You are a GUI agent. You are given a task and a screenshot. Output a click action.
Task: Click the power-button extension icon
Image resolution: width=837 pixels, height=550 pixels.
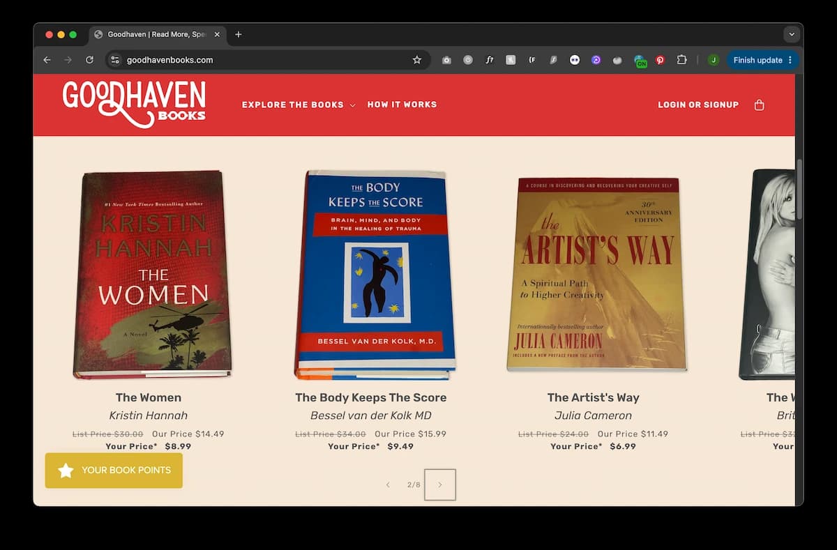click(468, 60)
